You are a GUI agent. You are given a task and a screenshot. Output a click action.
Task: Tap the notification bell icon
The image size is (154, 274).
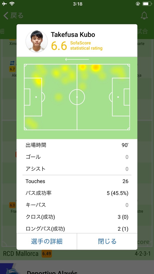point(144,16)
